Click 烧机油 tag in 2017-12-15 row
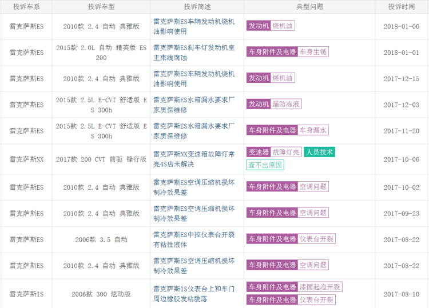The width and height of the screenshot is (429, 308). (x=283, y=78)
